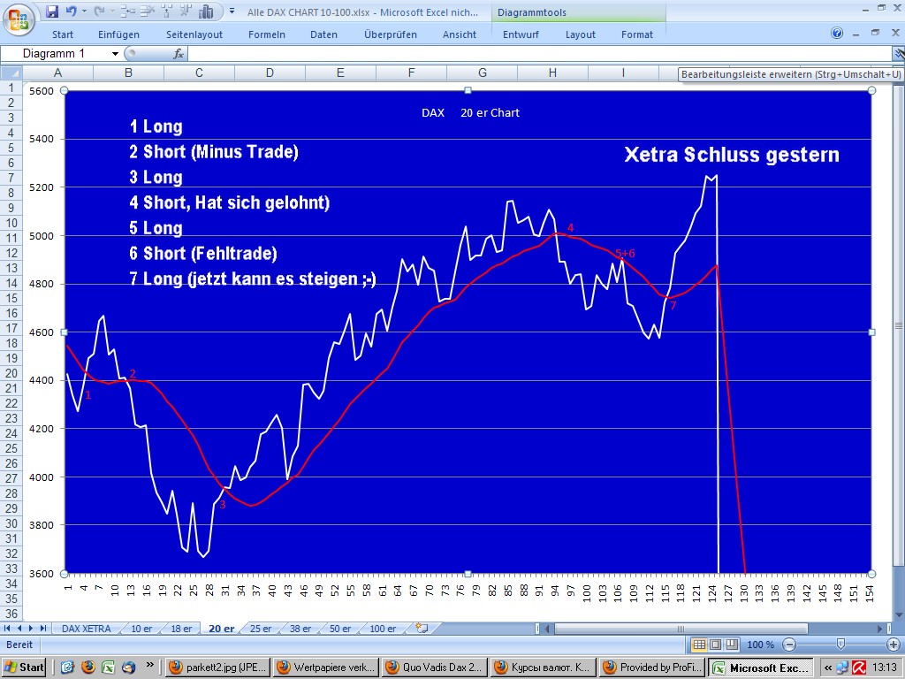
Task: Open the Layout chart tools tab
Action: 580,34
